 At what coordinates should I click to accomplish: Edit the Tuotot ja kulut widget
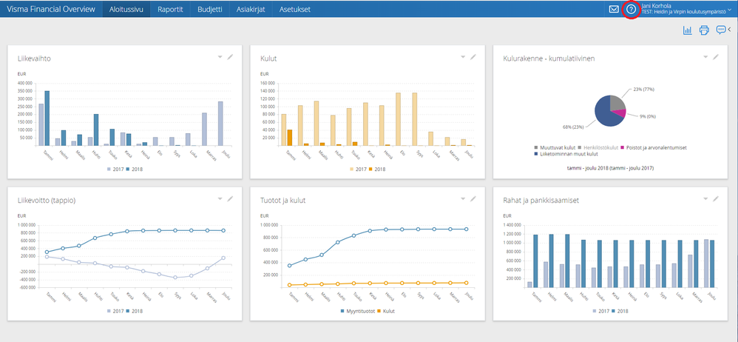click(x=473, y=198)
